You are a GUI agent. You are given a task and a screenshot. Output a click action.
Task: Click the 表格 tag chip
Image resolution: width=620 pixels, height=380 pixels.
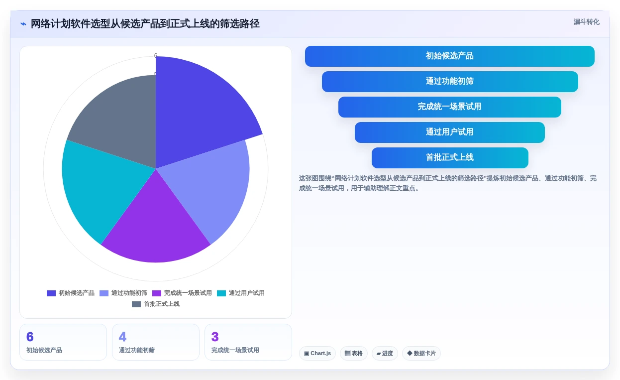click(x=354, y=354)
